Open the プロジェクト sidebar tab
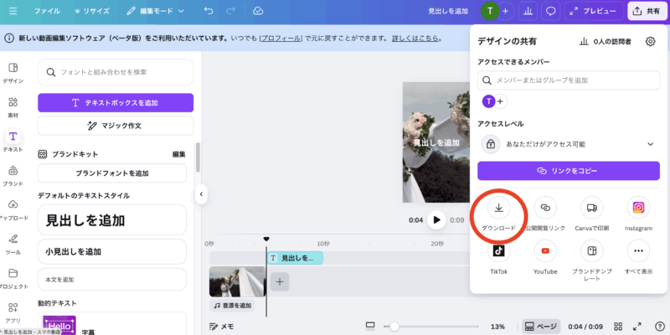Viewport: 670px width, 335px height. point(13,278)
